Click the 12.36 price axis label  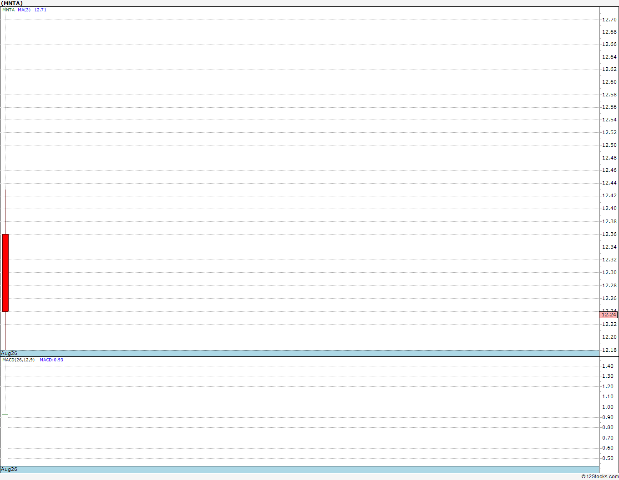[x=609, y=234]
